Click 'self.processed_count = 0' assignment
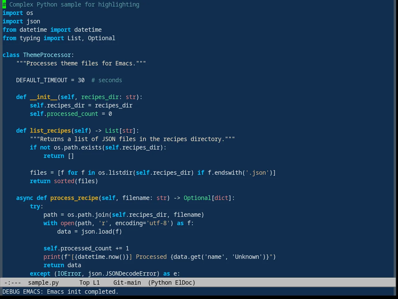The image size is (398, 299). point(71,114)
